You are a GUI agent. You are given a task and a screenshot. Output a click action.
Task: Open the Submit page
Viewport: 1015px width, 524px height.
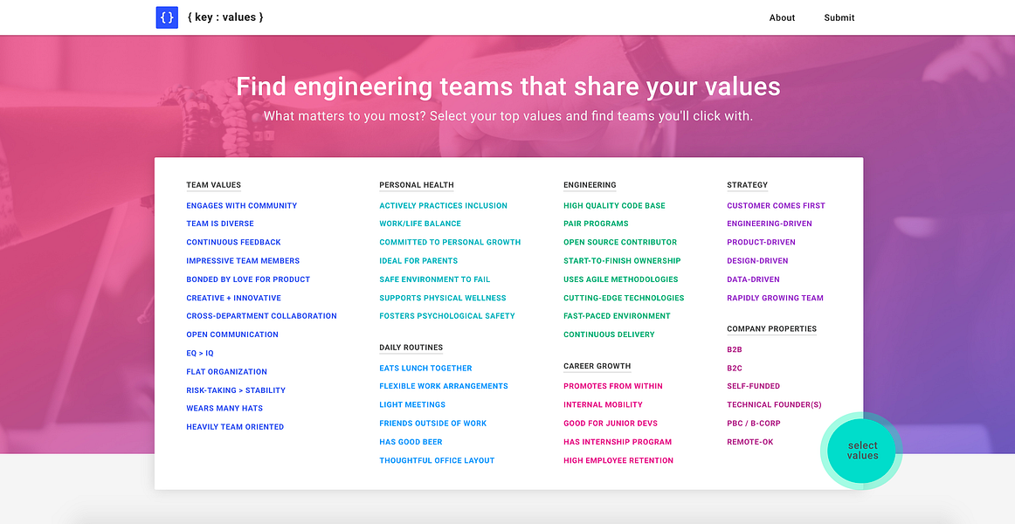pos(839,17)
